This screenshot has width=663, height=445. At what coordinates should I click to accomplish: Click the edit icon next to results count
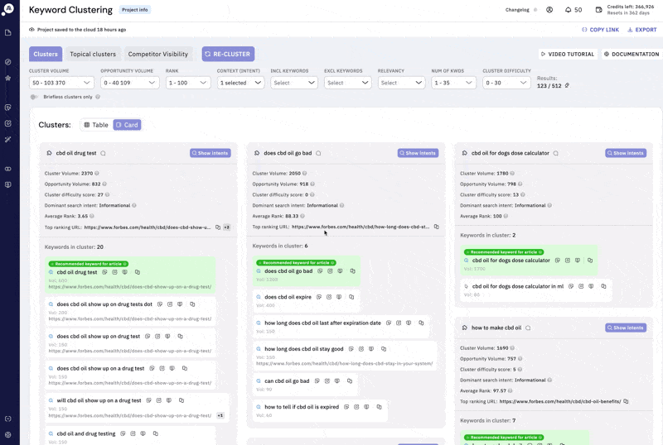click(567, 86)
